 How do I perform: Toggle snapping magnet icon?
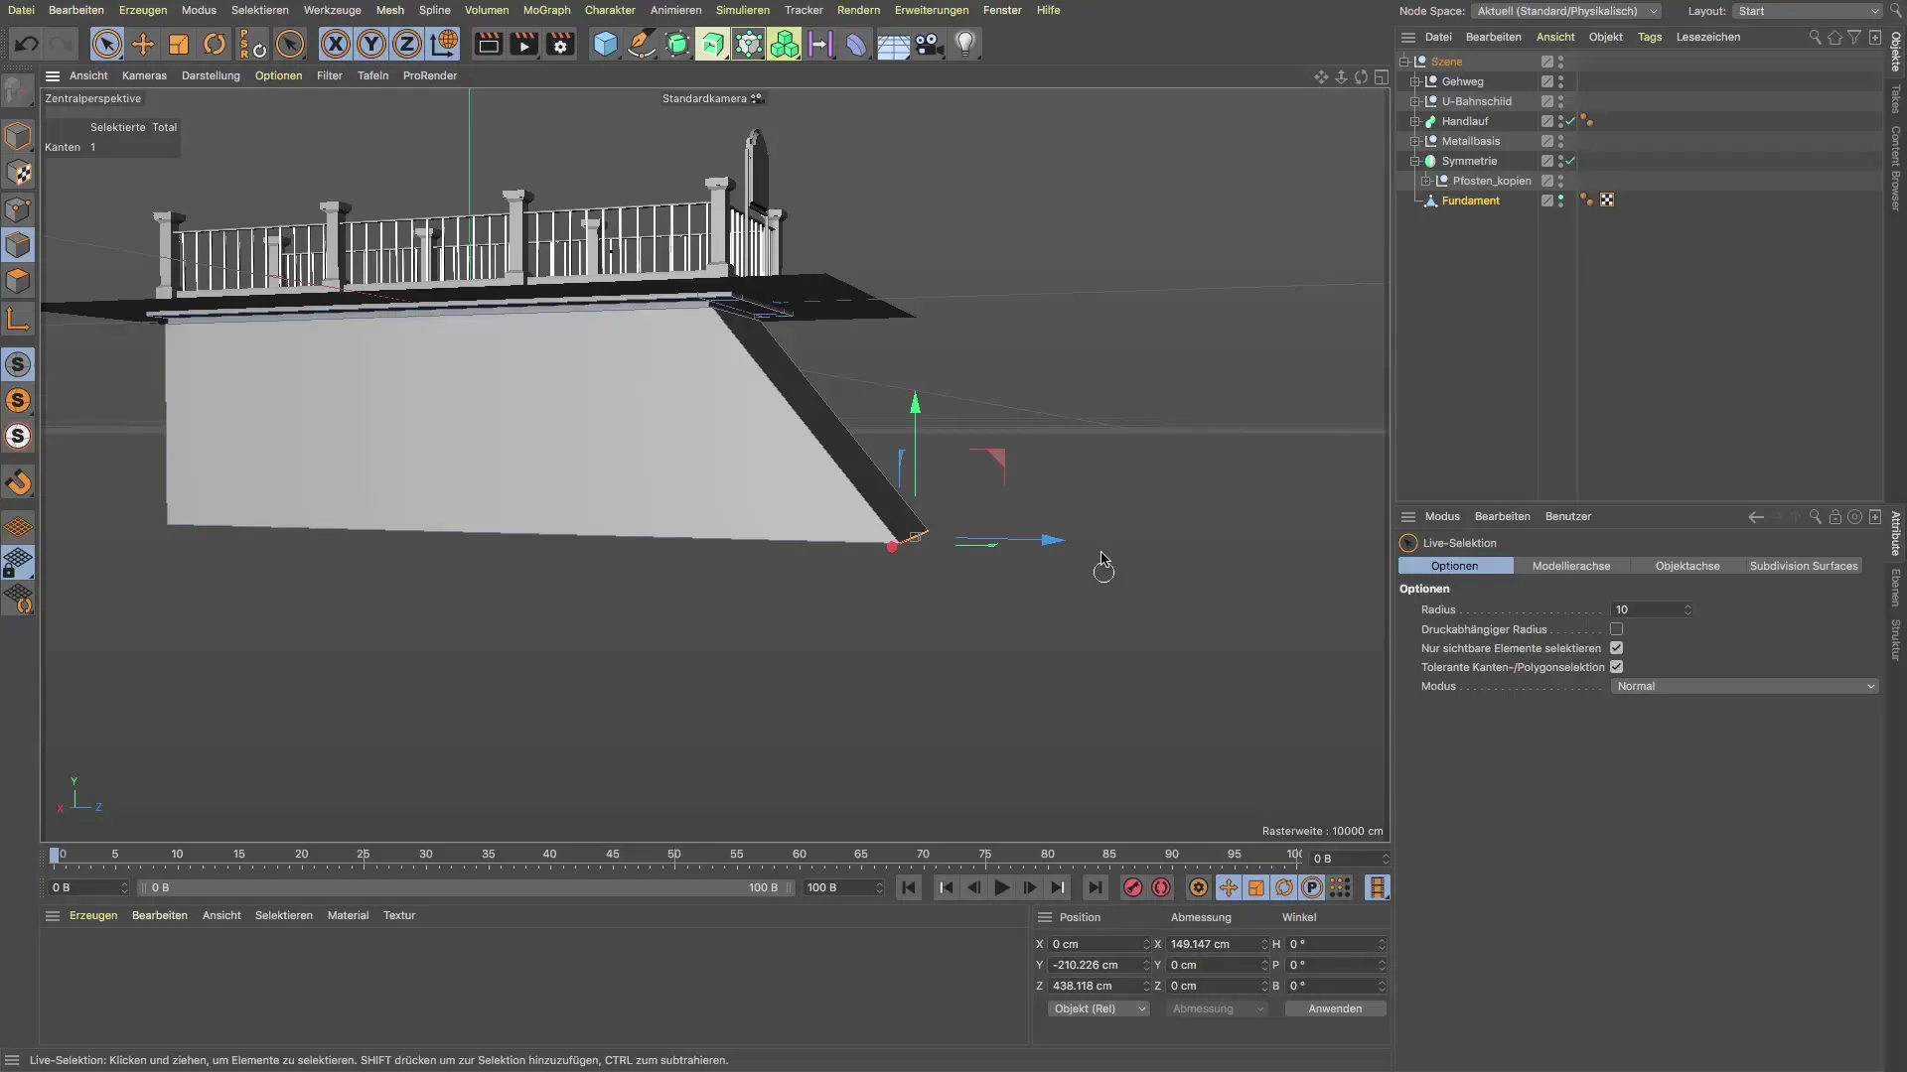tap(18, 483)
